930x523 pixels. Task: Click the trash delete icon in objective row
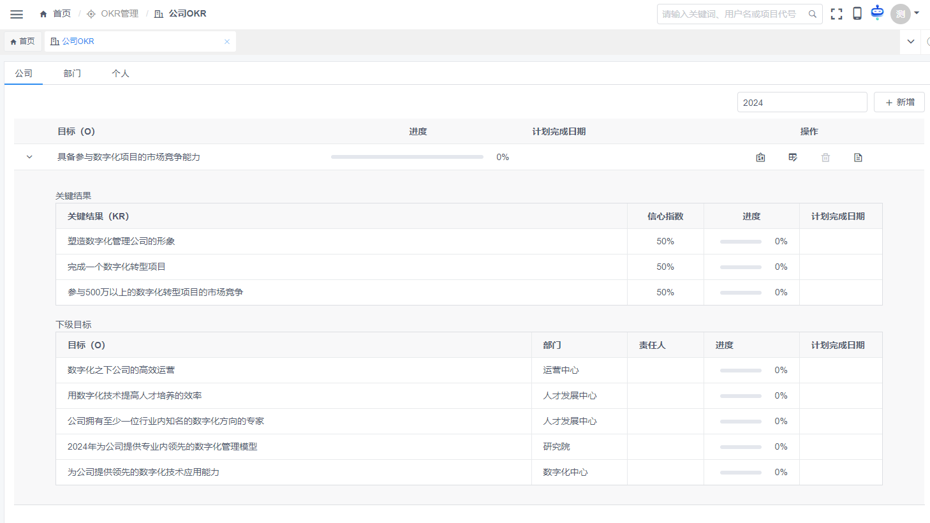pos(825,158)
